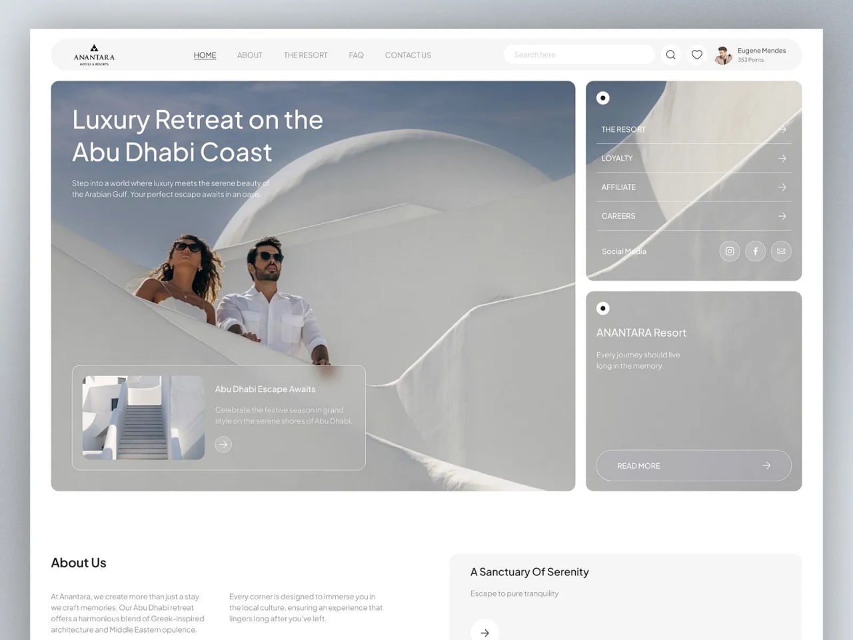Click the Abu Dhabi Escape Awaits arrow button
Image resolution: width=853 pixels, height=640 pixels.
pyautogui.click(x=223, y=444)
